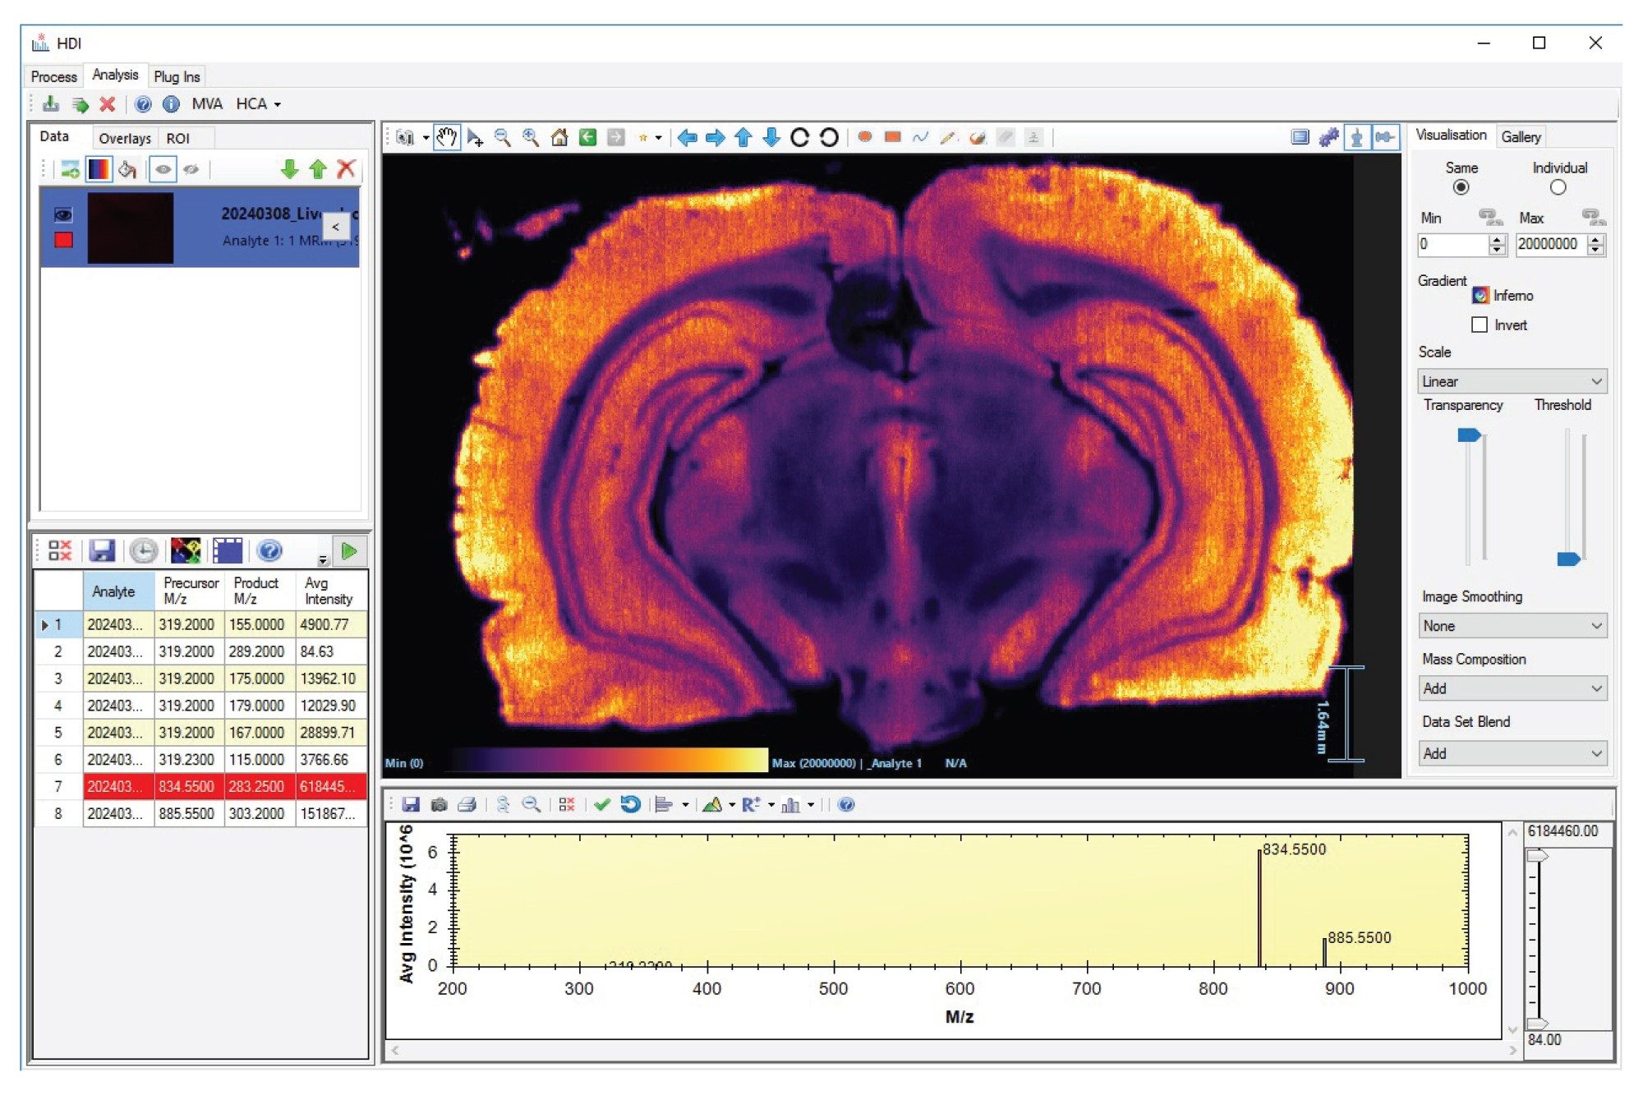Click the Transparency slider handle
Image resolution: width=1643 pixels, height=1095 pixels.
[x=1469, y=435]
